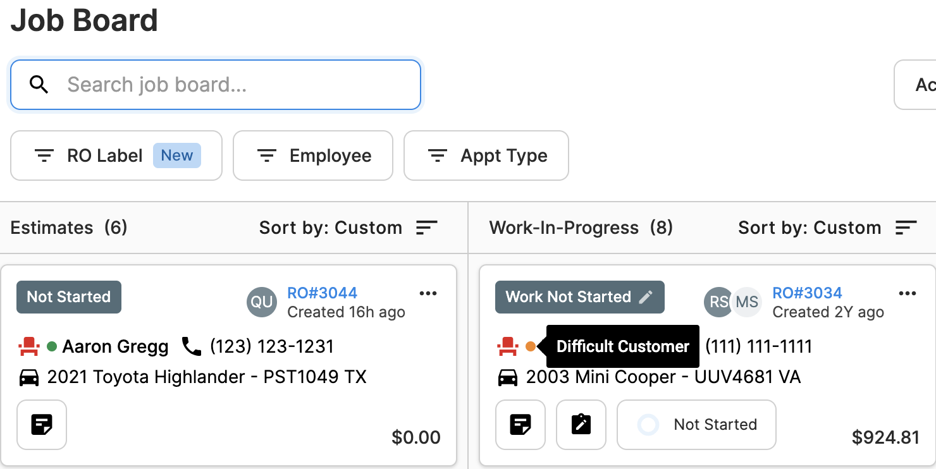Click the $0.00 total on RO#3044

point(416,437)
